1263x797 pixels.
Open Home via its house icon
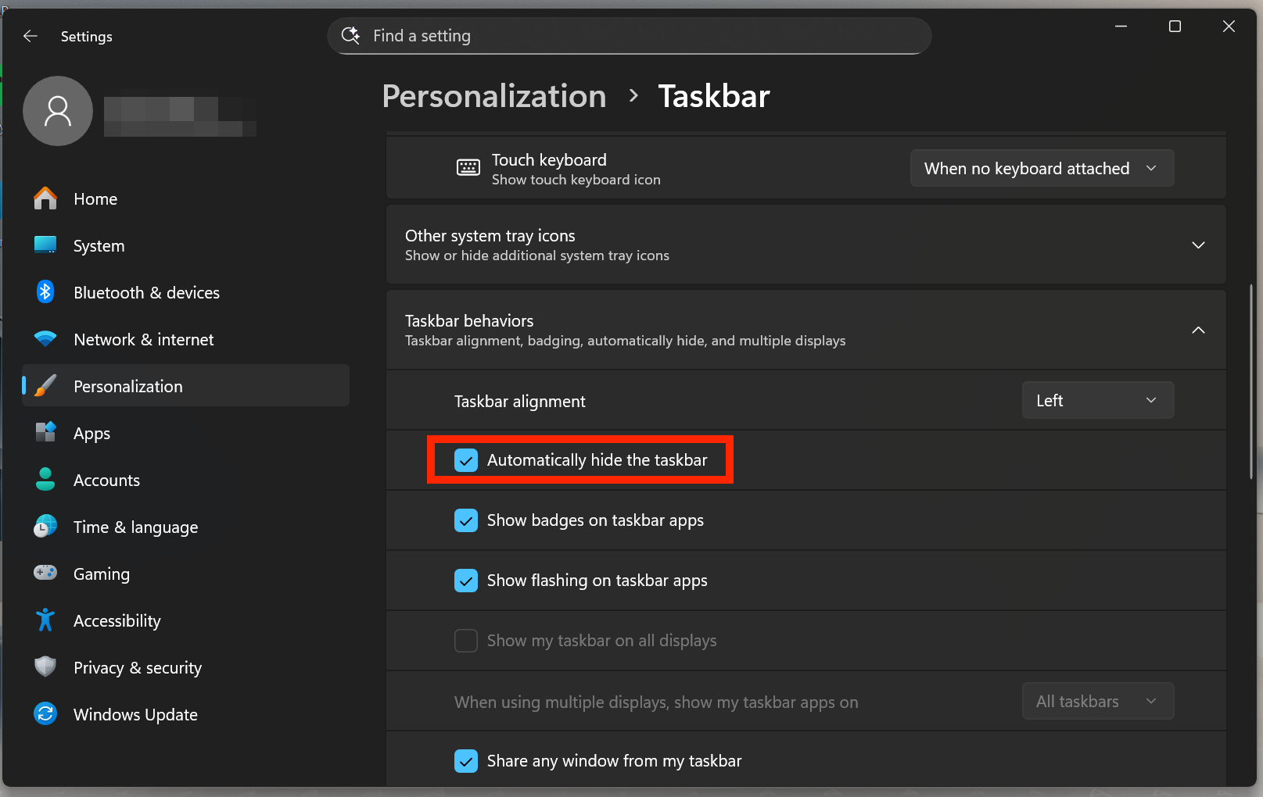45,198
